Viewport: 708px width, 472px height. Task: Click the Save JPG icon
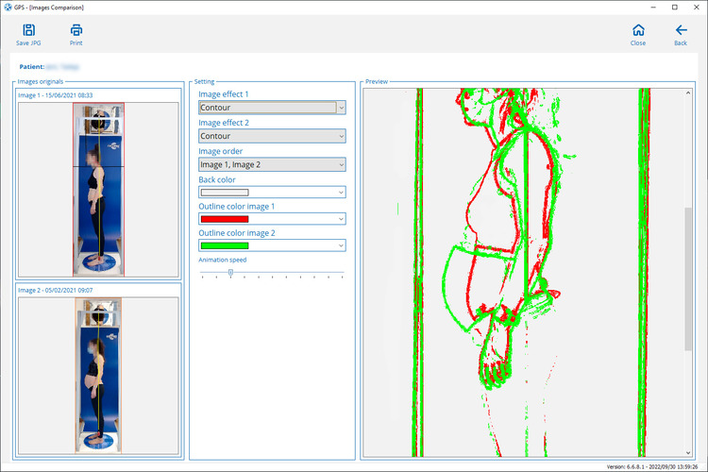pos(28,30)
